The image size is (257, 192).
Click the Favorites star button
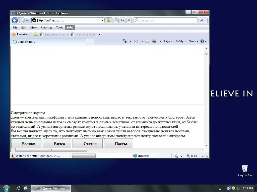21,34
